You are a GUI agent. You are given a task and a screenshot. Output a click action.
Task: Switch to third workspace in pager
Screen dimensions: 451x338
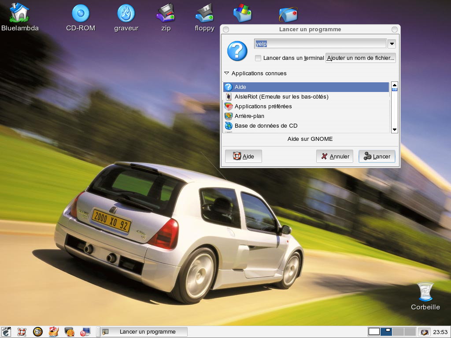click(398, 332)
